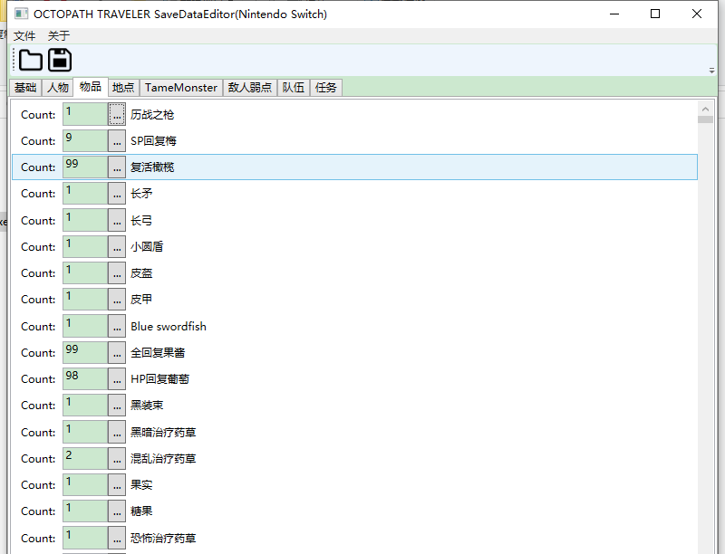Image resolution: width=725 pixels, height=554 pixels.
Task: Click the ... button for SP回复梅
Action: click(x=117, y=140)
